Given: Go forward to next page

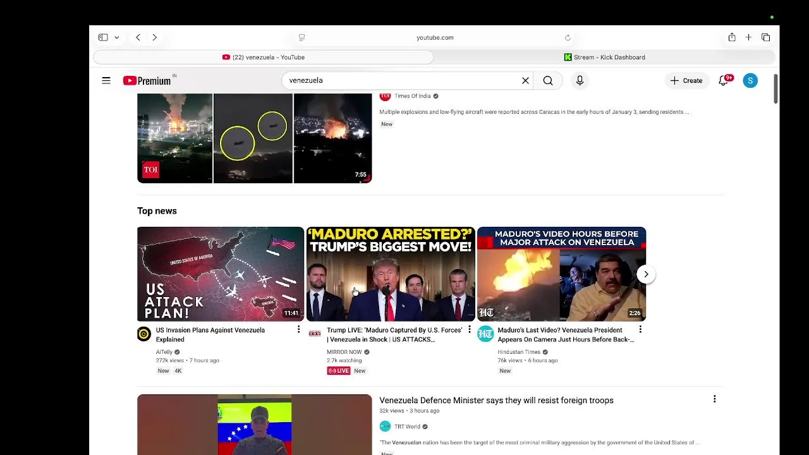Looking at the screenshot, I should (x=154, y=37).
